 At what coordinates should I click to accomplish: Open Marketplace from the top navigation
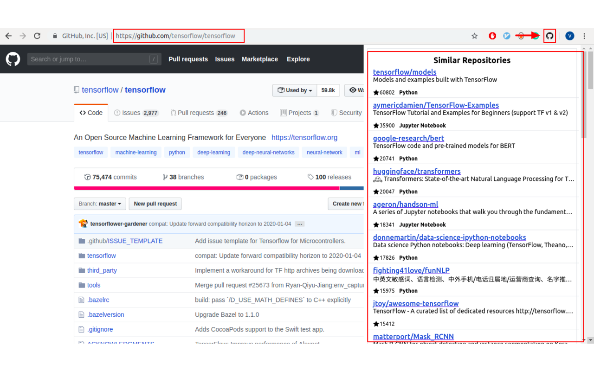tap(259, 59)
